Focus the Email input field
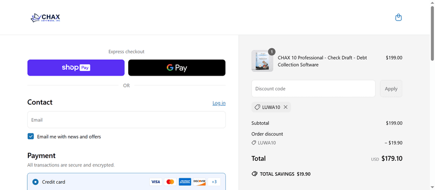 (126, 120)
